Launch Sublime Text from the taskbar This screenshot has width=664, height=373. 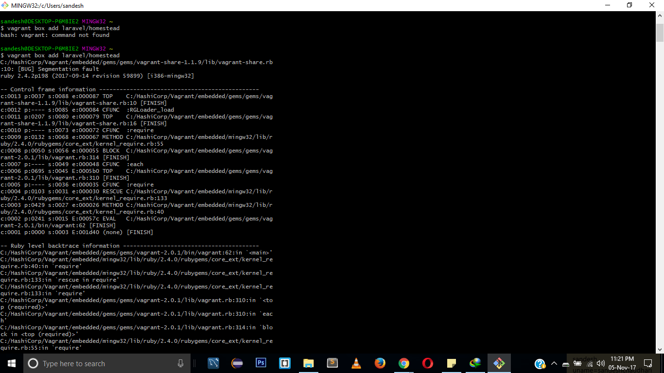pos(332,363)
